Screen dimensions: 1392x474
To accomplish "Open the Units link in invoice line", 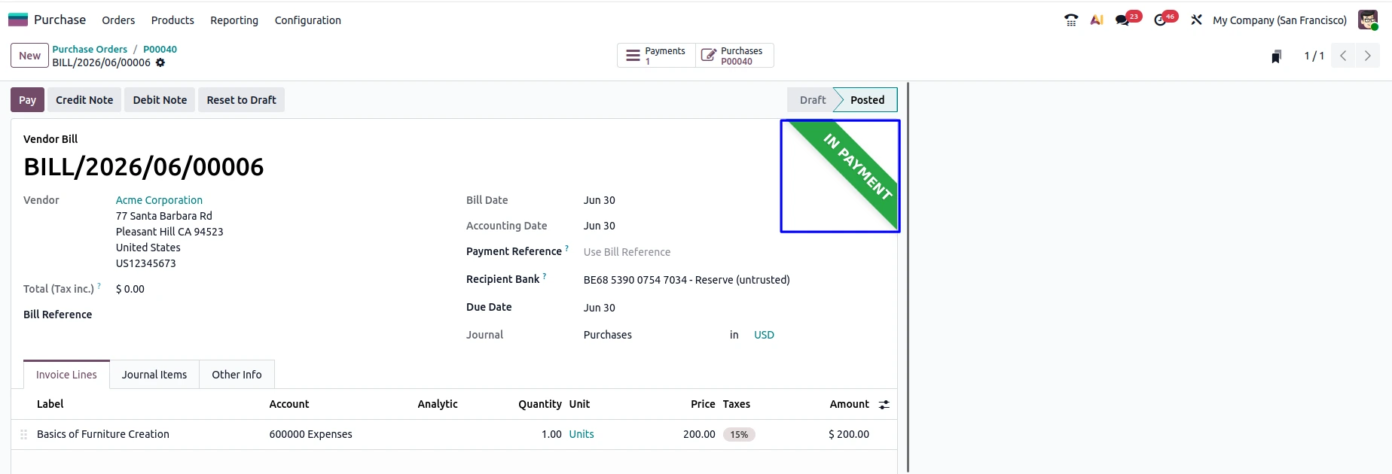I will tap(582, 434).
